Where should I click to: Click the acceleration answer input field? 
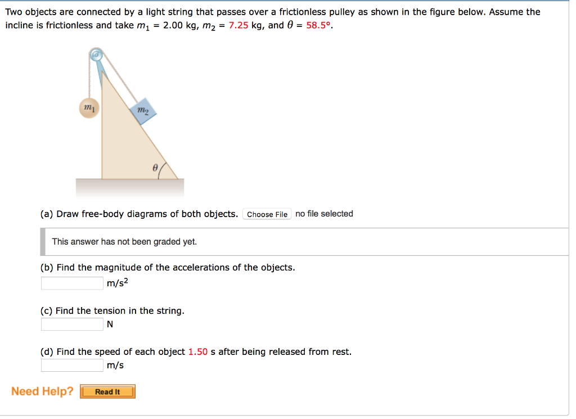[71, 283]
